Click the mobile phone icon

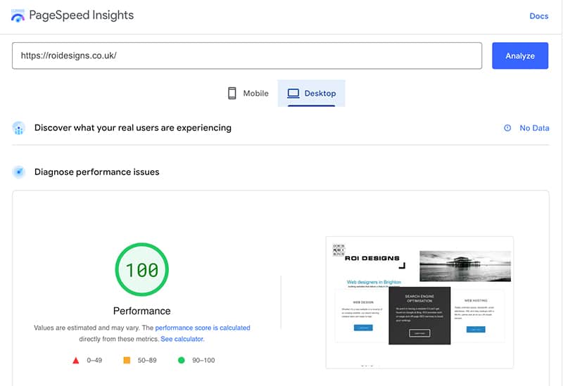pos(232,94)
